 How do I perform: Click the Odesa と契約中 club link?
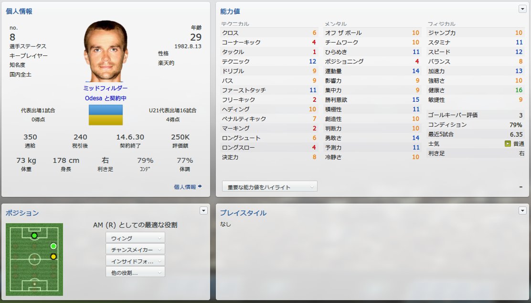click(x=106, y=98)
